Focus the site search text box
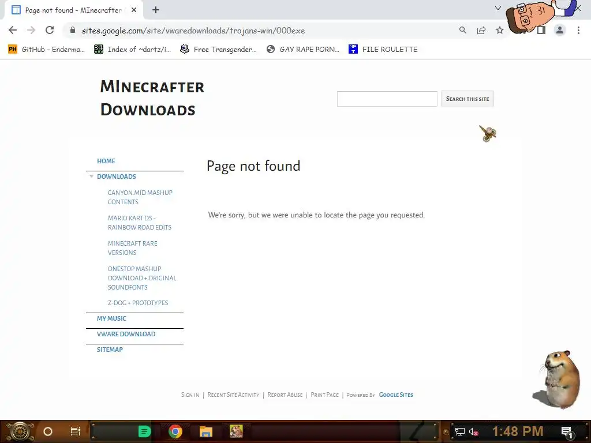The height and width of the screenshot is (443, 591). [387, 99]
